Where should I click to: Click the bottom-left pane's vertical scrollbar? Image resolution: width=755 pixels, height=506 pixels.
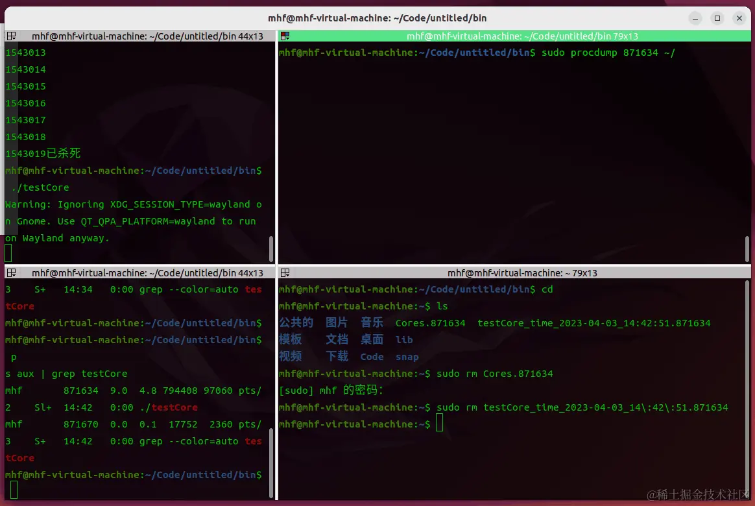(271, 463)
